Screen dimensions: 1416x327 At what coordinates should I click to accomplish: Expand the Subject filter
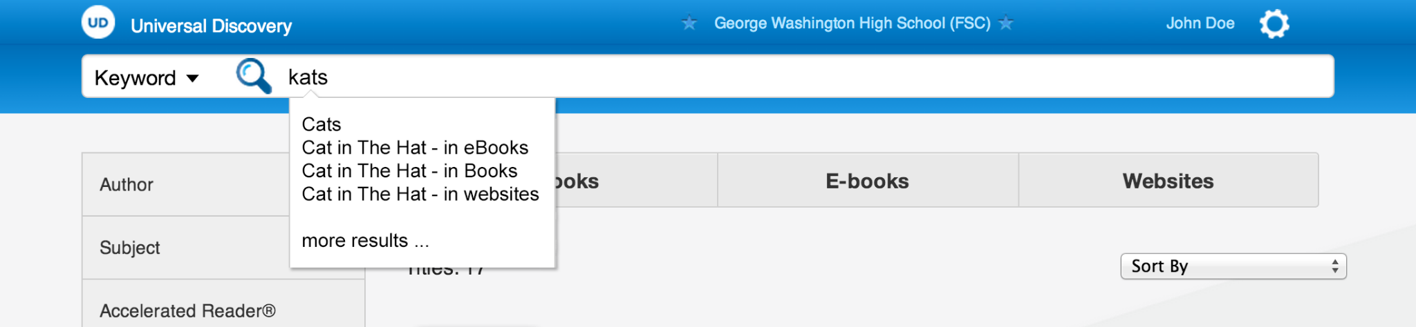186,248
